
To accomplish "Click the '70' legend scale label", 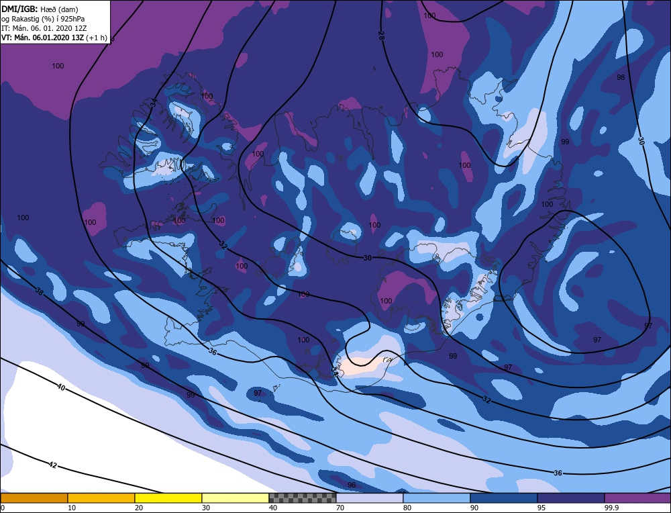I will [340, 508].
